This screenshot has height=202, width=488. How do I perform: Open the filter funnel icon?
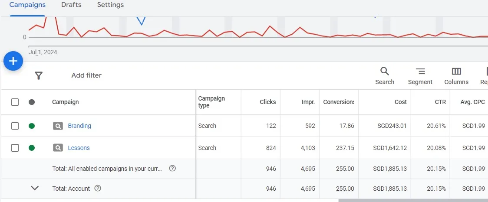tap(39, 76)
